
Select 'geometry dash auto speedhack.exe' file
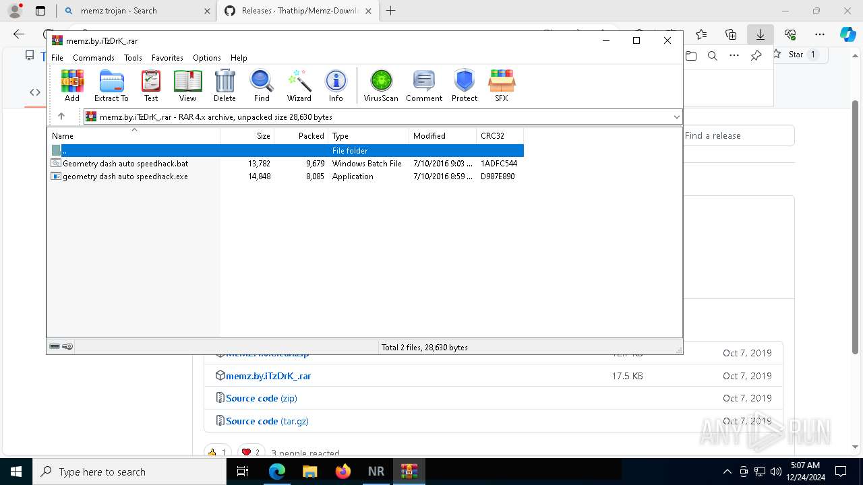(287, 176)
